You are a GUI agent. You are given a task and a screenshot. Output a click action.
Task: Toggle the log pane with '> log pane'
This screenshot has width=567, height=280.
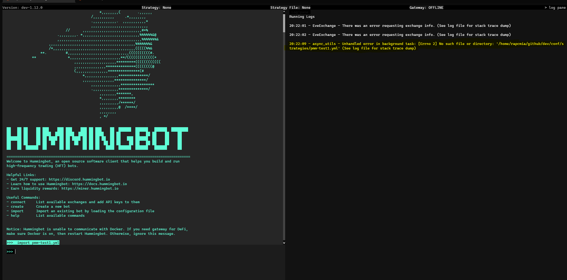point(556,8)
